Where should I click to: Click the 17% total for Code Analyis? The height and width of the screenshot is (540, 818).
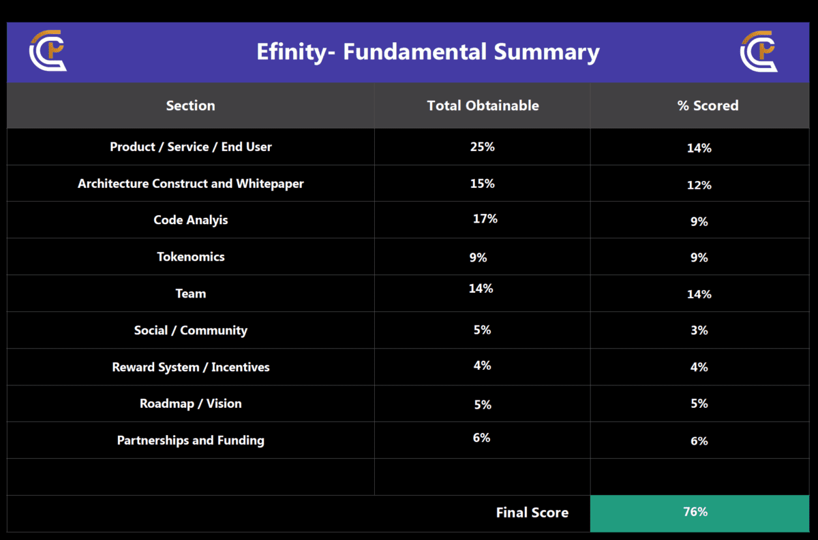pyautogui.click(x=485, y=219)
